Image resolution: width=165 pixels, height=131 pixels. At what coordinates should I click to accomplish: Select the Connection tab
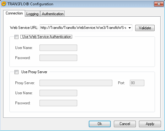pos(14,14)
